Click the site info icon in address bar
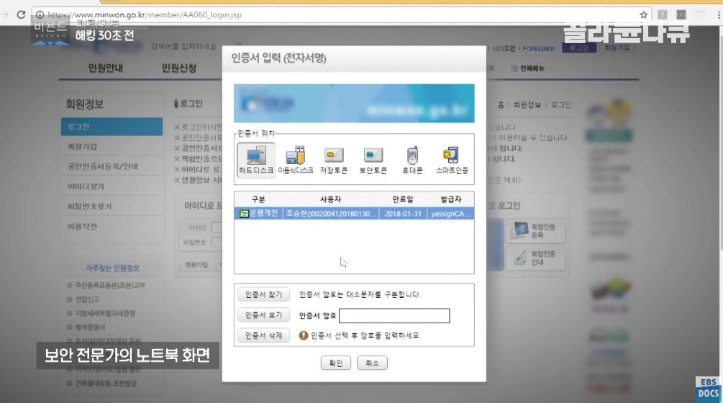 40,15
